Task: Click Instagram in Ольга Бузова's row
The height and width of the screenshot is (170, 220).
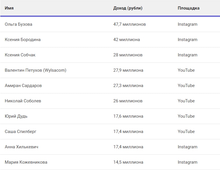Action: tap(187, 24)
